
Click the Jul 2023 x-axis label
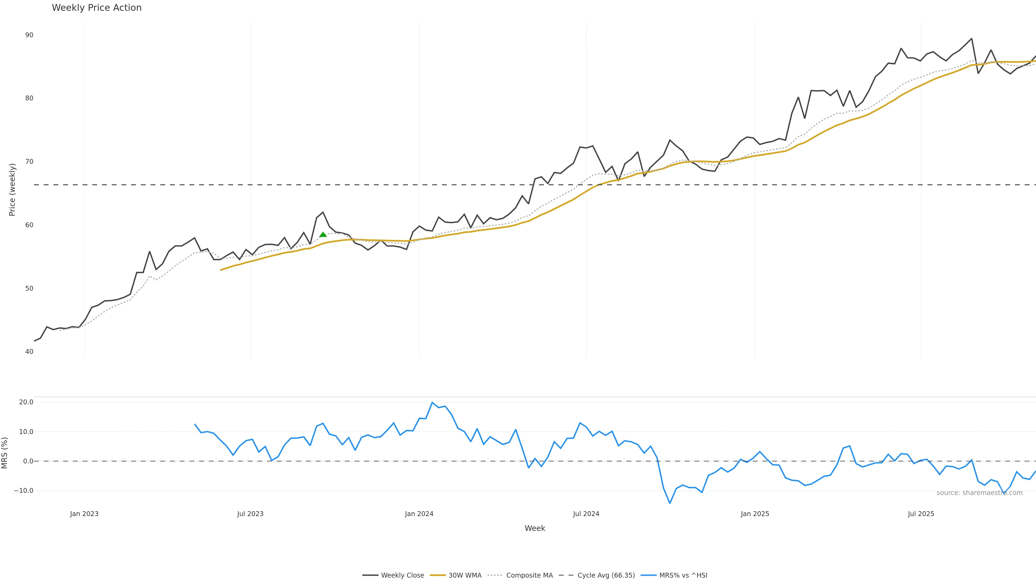tap(250, 514)
